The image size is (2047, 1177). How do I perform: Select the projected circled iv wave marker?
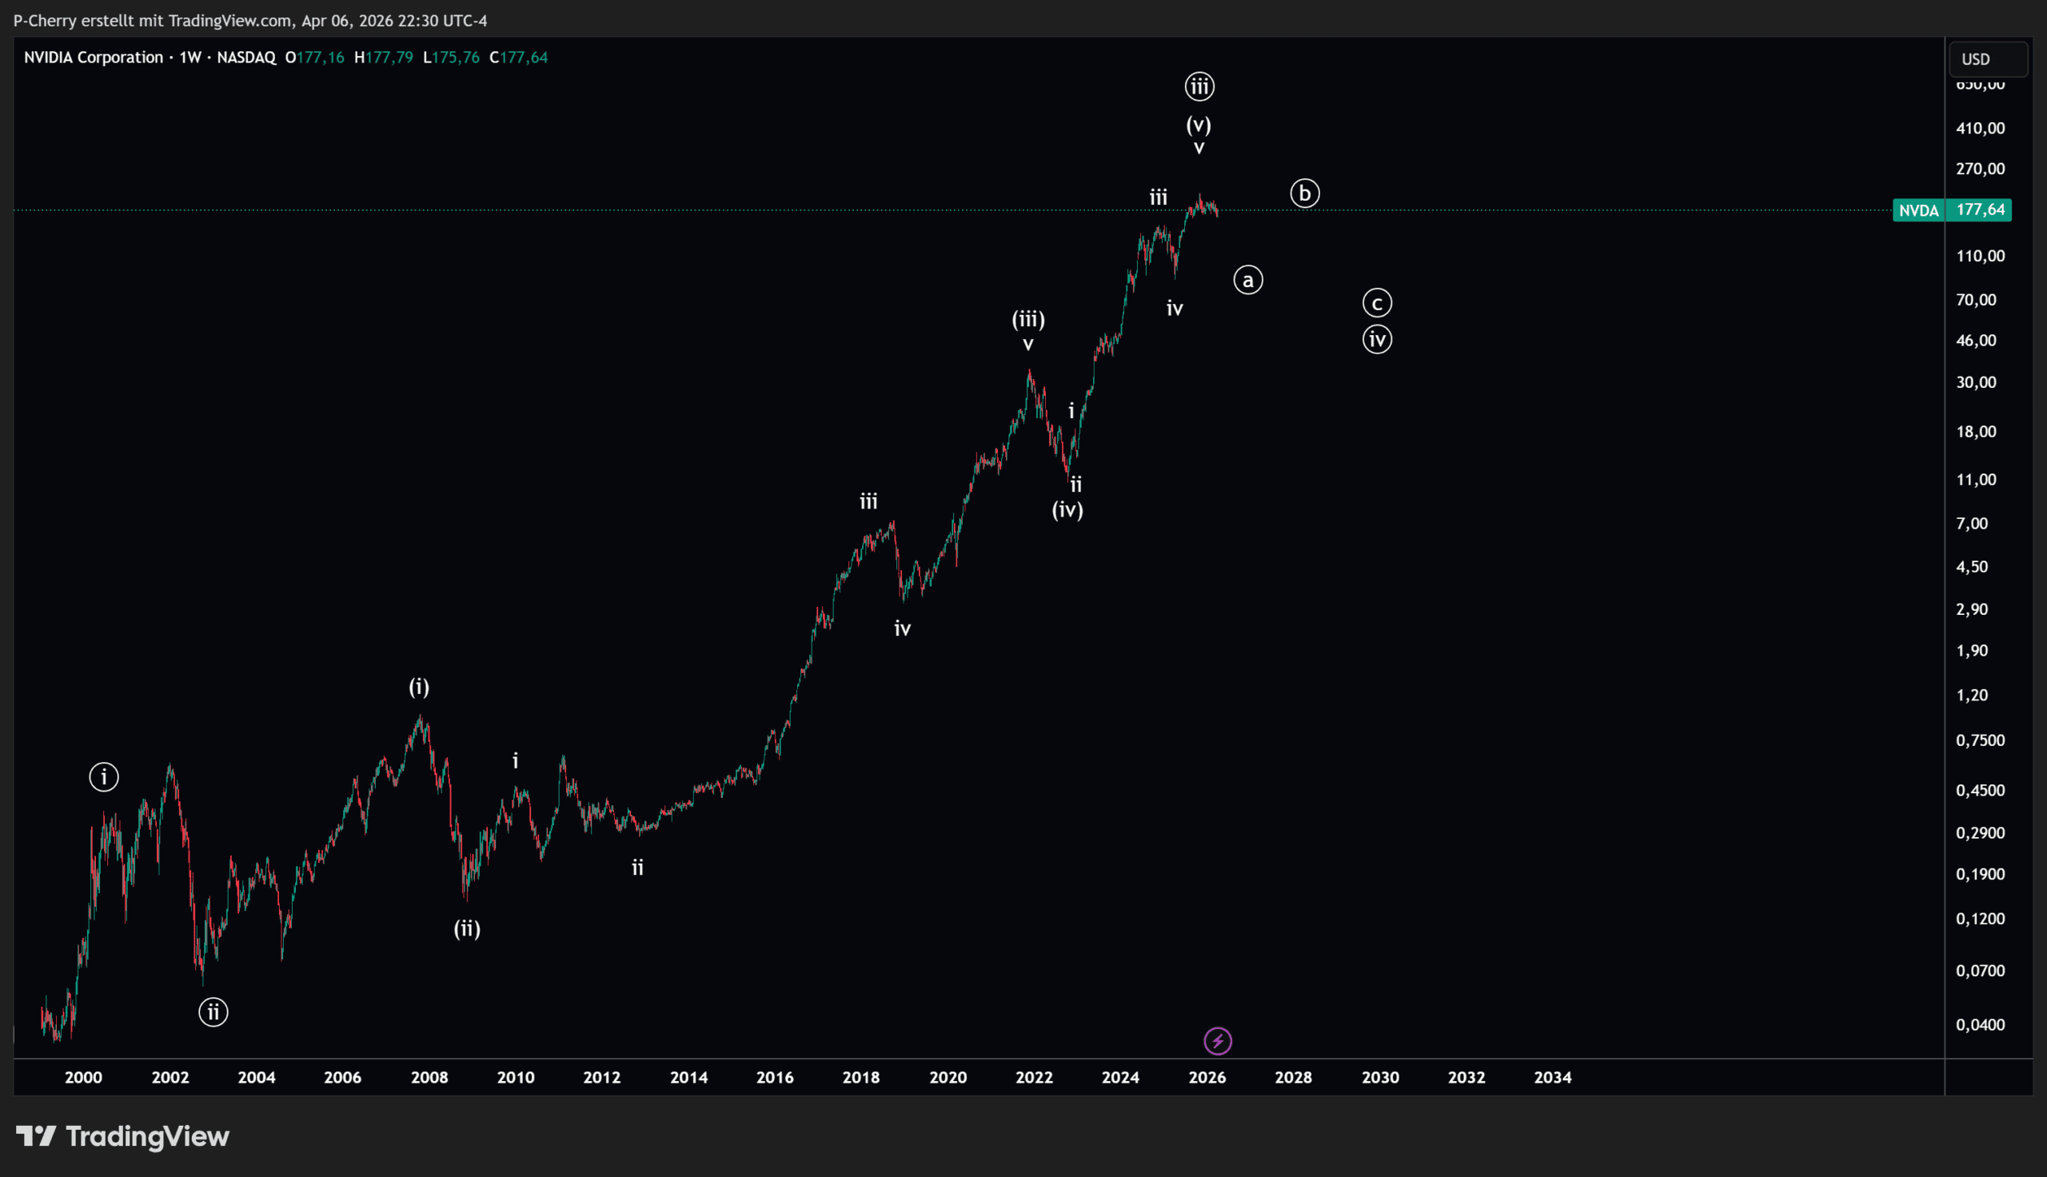[1377, 339]
